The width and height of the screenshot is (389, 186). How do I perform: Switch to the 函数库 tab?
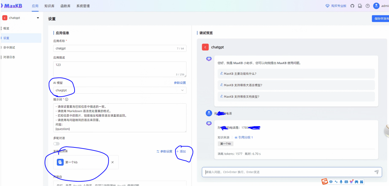point(66,6)
